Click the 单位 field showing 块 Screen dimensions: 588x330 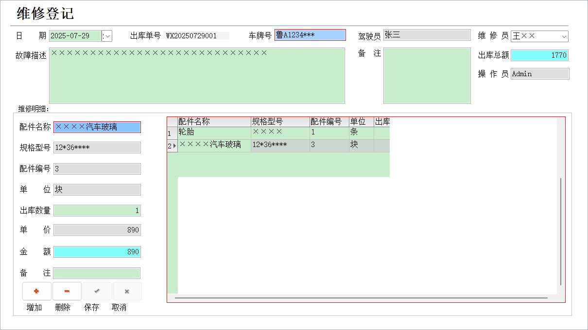tap(97, 190)
